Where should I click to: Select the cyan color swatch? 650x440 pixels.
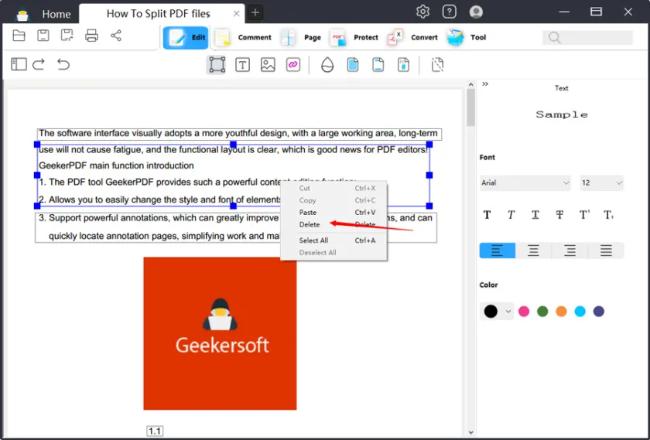pos(580,312)
